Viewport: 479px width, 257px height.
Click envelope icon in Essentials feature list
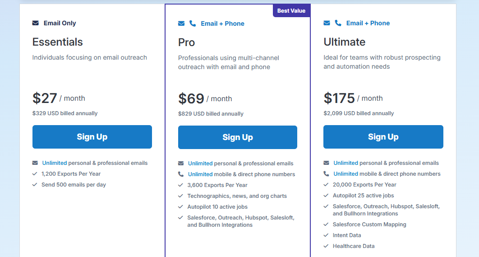point(35,163)
